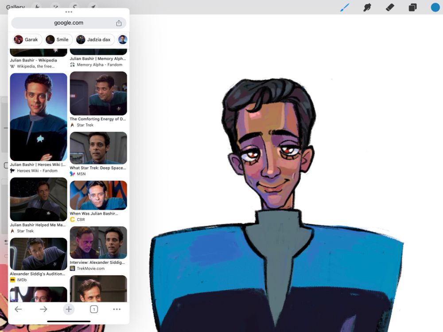Click the 'TrekMovie.com' source label
The width and height of the screenshot is (443, 332).
point(91,269)
